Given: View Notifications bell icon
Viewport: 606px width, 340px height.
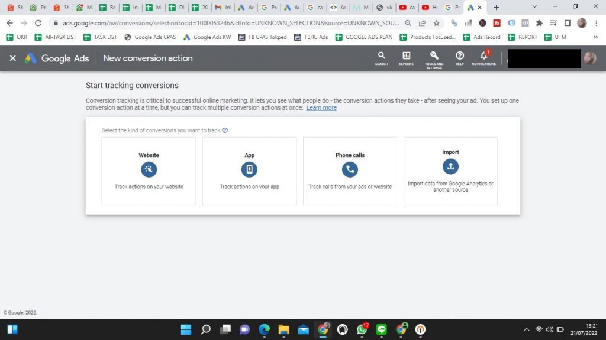Looking at the screenshot, I should click(483, 58).
